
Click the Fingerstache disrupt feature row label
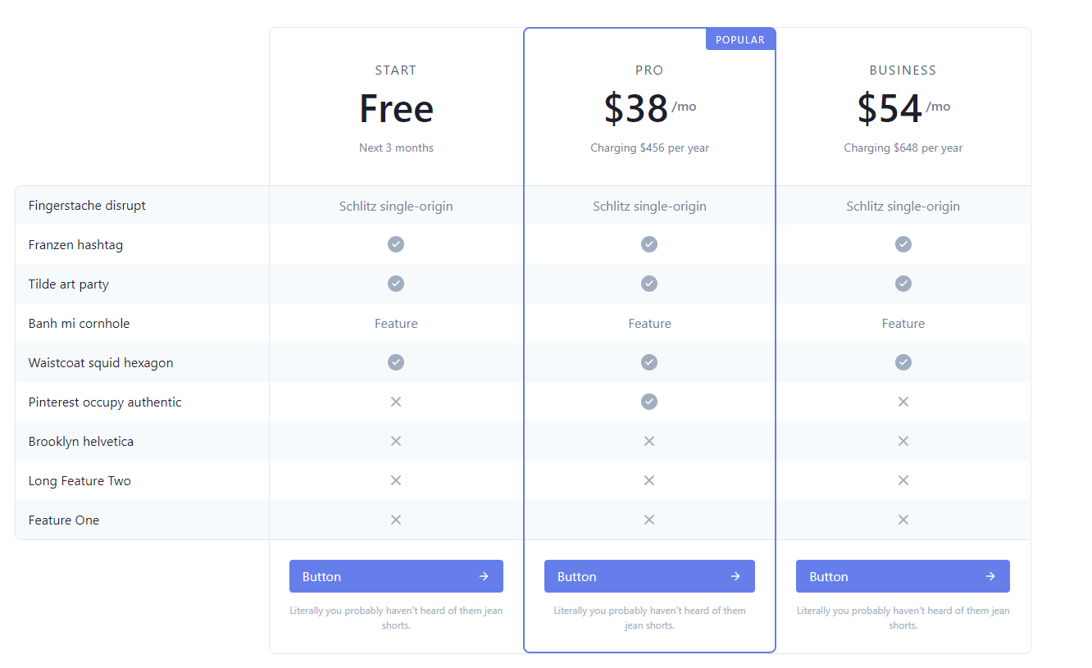tap(87, 206)
